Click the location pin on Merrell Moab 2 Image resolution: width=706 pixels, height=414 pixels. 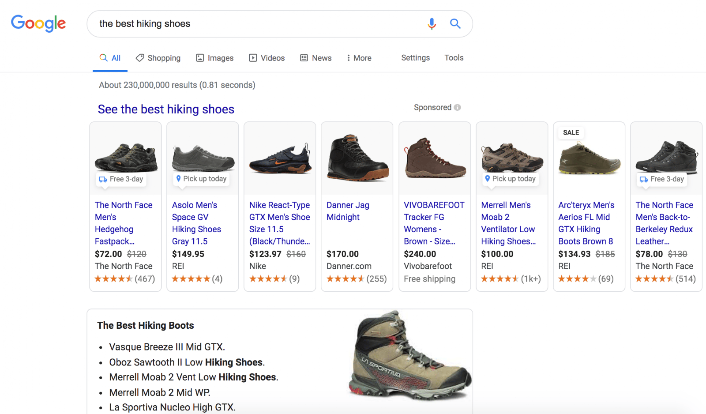487,178
